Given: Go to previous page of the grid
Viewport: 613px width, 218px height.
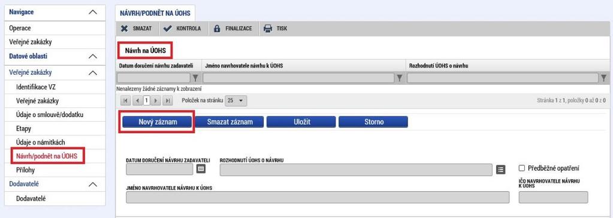Looking at the screenshot, I should [x=137, y=100].
